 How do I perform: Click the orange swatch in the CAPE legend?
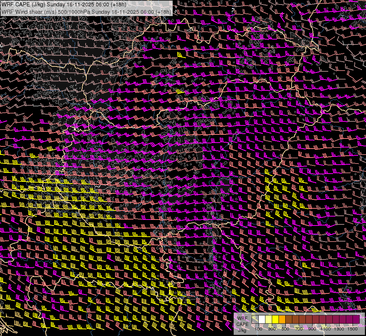(282, 319)
